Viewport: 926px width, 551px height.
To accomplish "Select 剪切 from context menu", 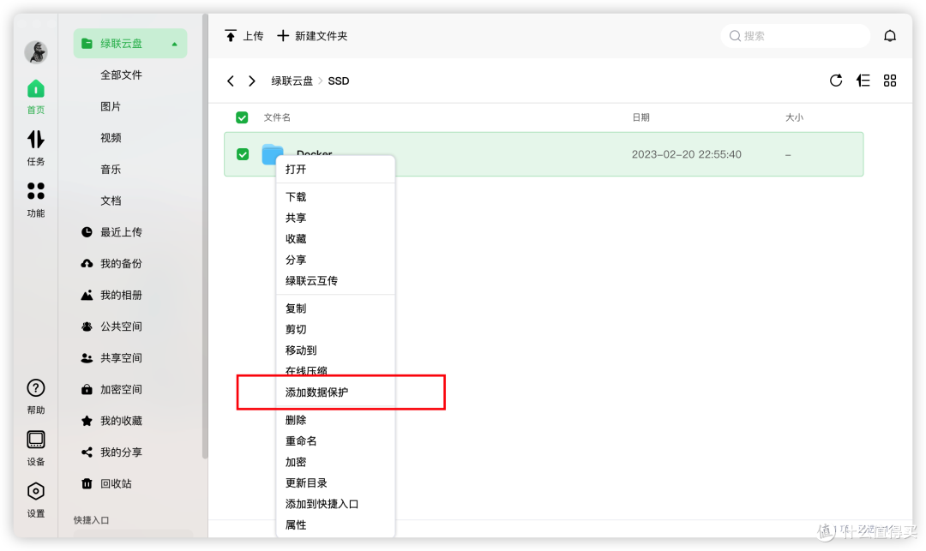I will 335,329.
